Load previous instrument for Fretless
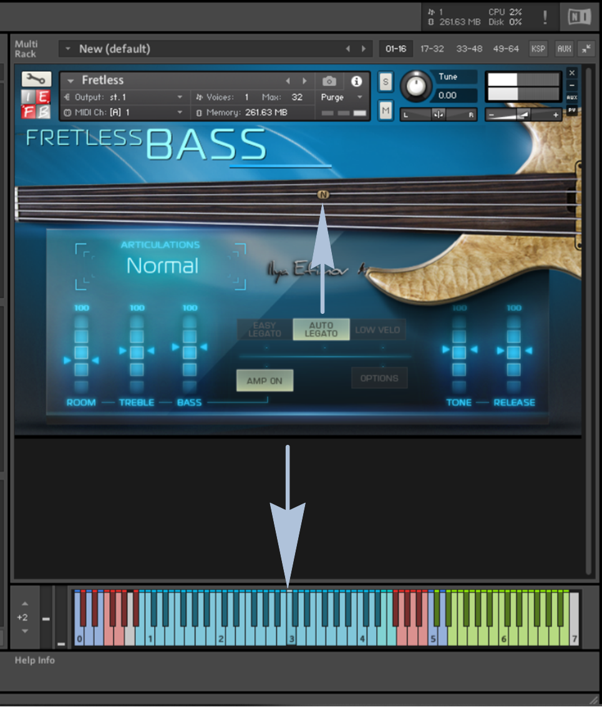 click(x=288, y=81)
